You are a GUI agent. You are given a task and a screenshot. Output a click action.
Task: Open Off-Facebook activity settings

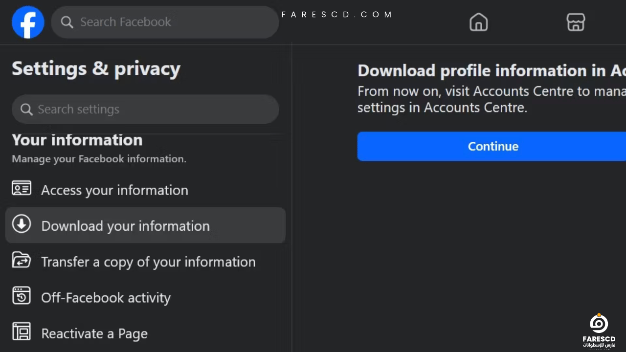click(145, 297)
